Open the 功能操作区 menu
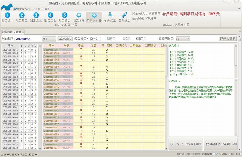 point(21,9)
